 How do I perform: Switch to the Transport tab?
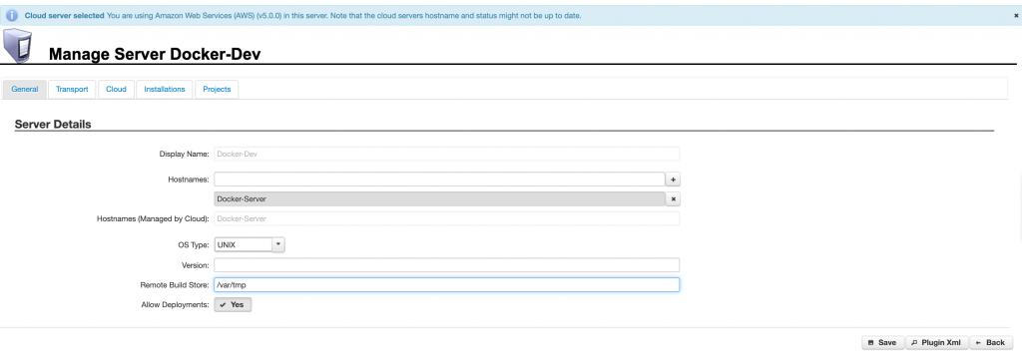pos(72,90)
